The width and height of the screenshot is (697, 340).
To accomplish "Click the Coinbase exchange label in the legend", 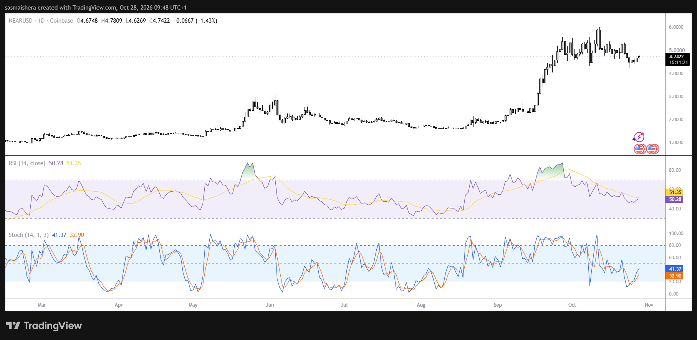I will 61,21.
